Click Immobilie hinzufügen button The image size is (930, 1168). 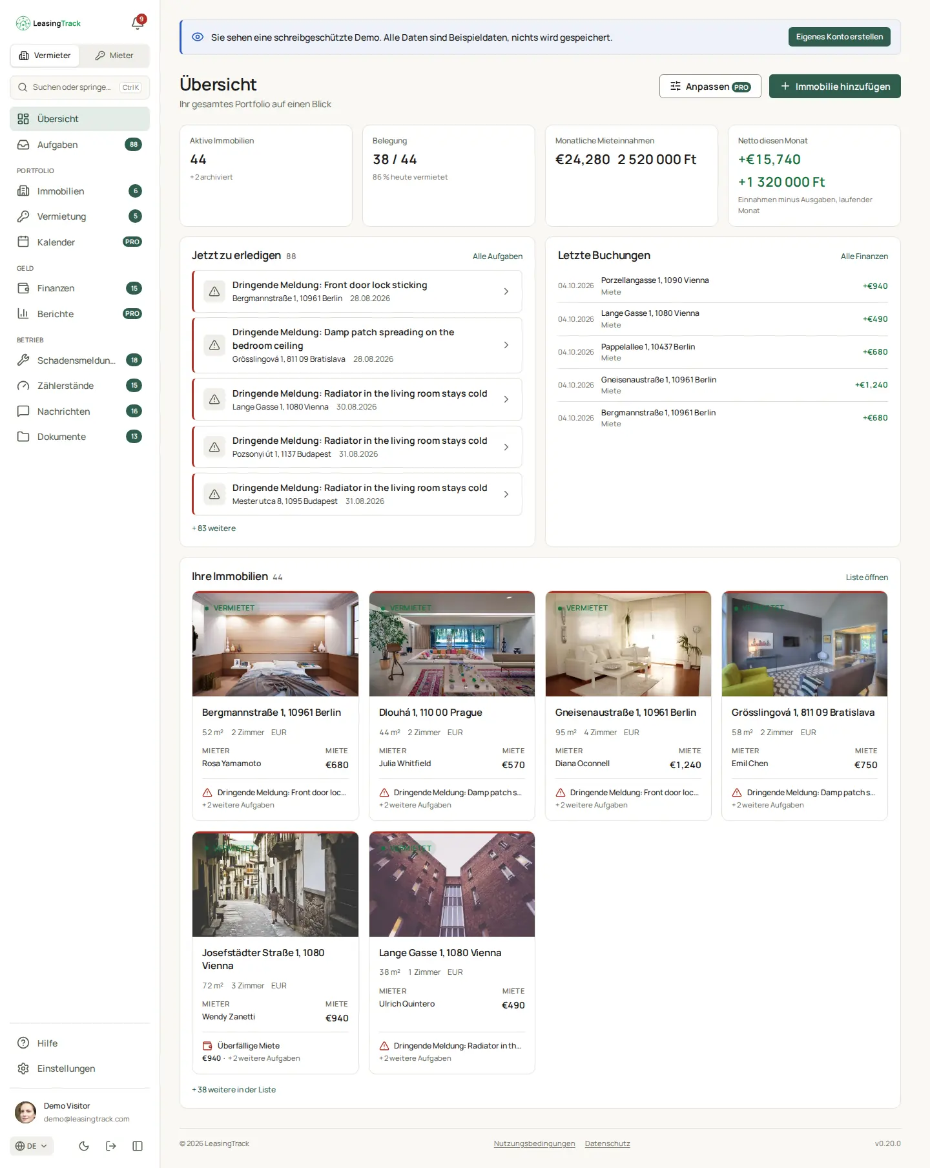[x=835, y=87]
